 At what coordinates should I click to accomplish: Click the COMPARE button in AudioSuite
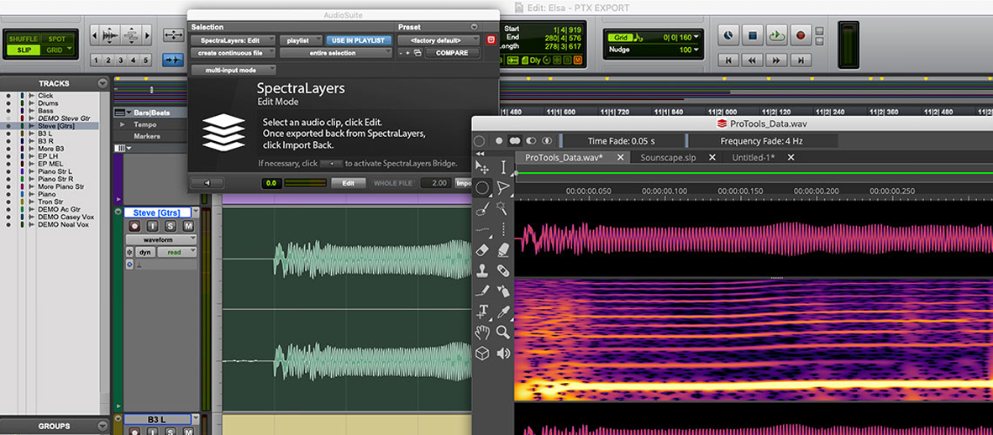click(452, 53)
